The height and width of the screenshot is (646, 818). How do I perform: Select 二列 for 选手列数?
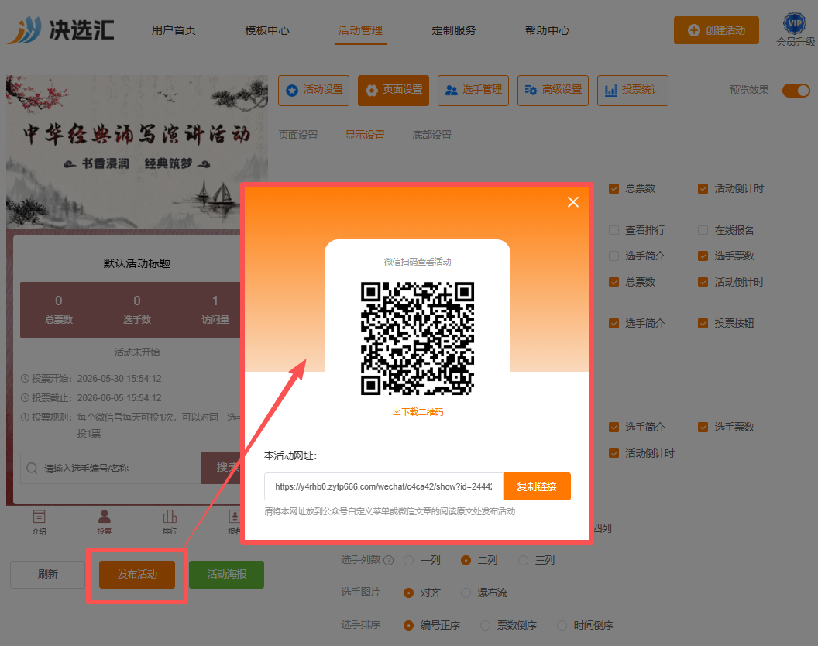click(466, 561)
